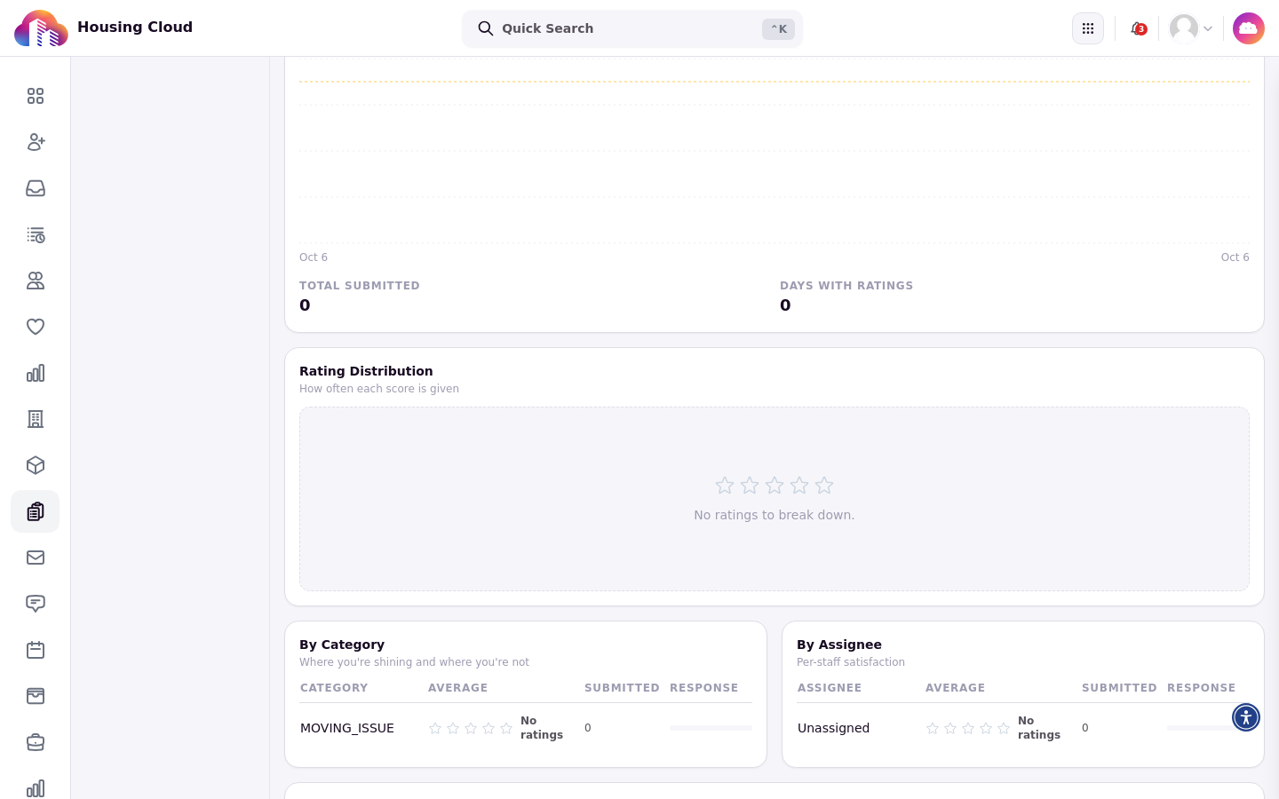Viewport: 1279px width, 799px height.
Task: Click MOVING_ISSUE response progress bar
Action: pyautogui.click(x=711, y=728)
